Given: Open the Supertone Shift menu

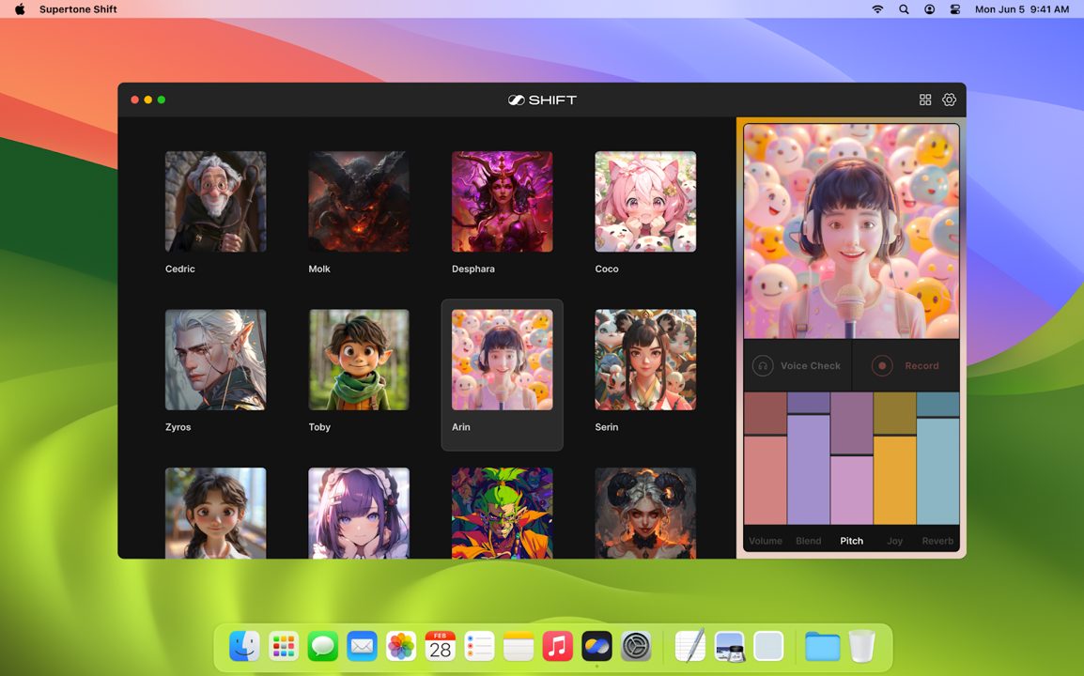Looking at the screenshot, I should [x=78, y=9].
